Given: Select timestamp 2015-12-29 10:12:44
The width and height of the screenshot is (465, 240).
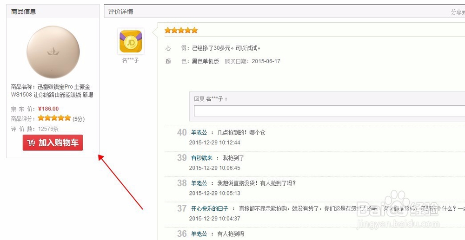Looking at the screenshot, I should (x=215, y=143).
